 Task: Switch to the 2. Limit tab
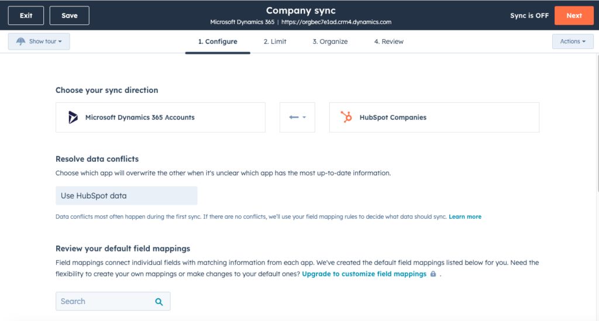click(275, 41)
